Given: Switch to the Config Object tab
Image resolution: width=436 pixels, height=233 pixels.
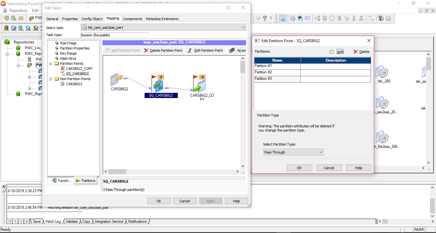Looking at the screenshot, I should pos(92,19).
